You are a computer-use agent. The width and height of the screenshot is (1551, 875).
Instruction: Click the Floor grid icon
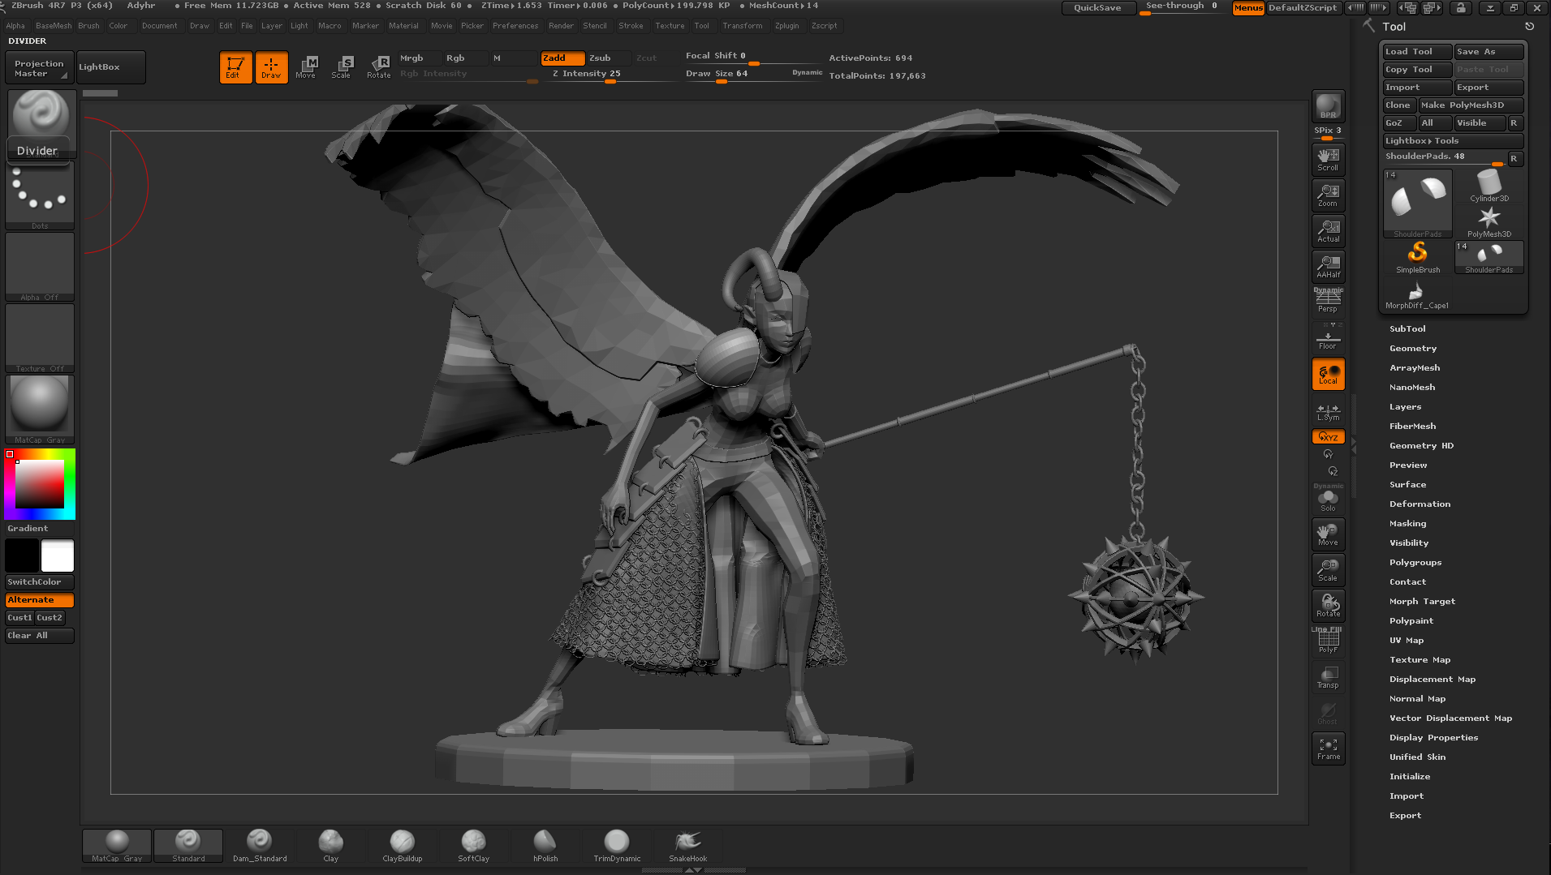coord(1328,338)
